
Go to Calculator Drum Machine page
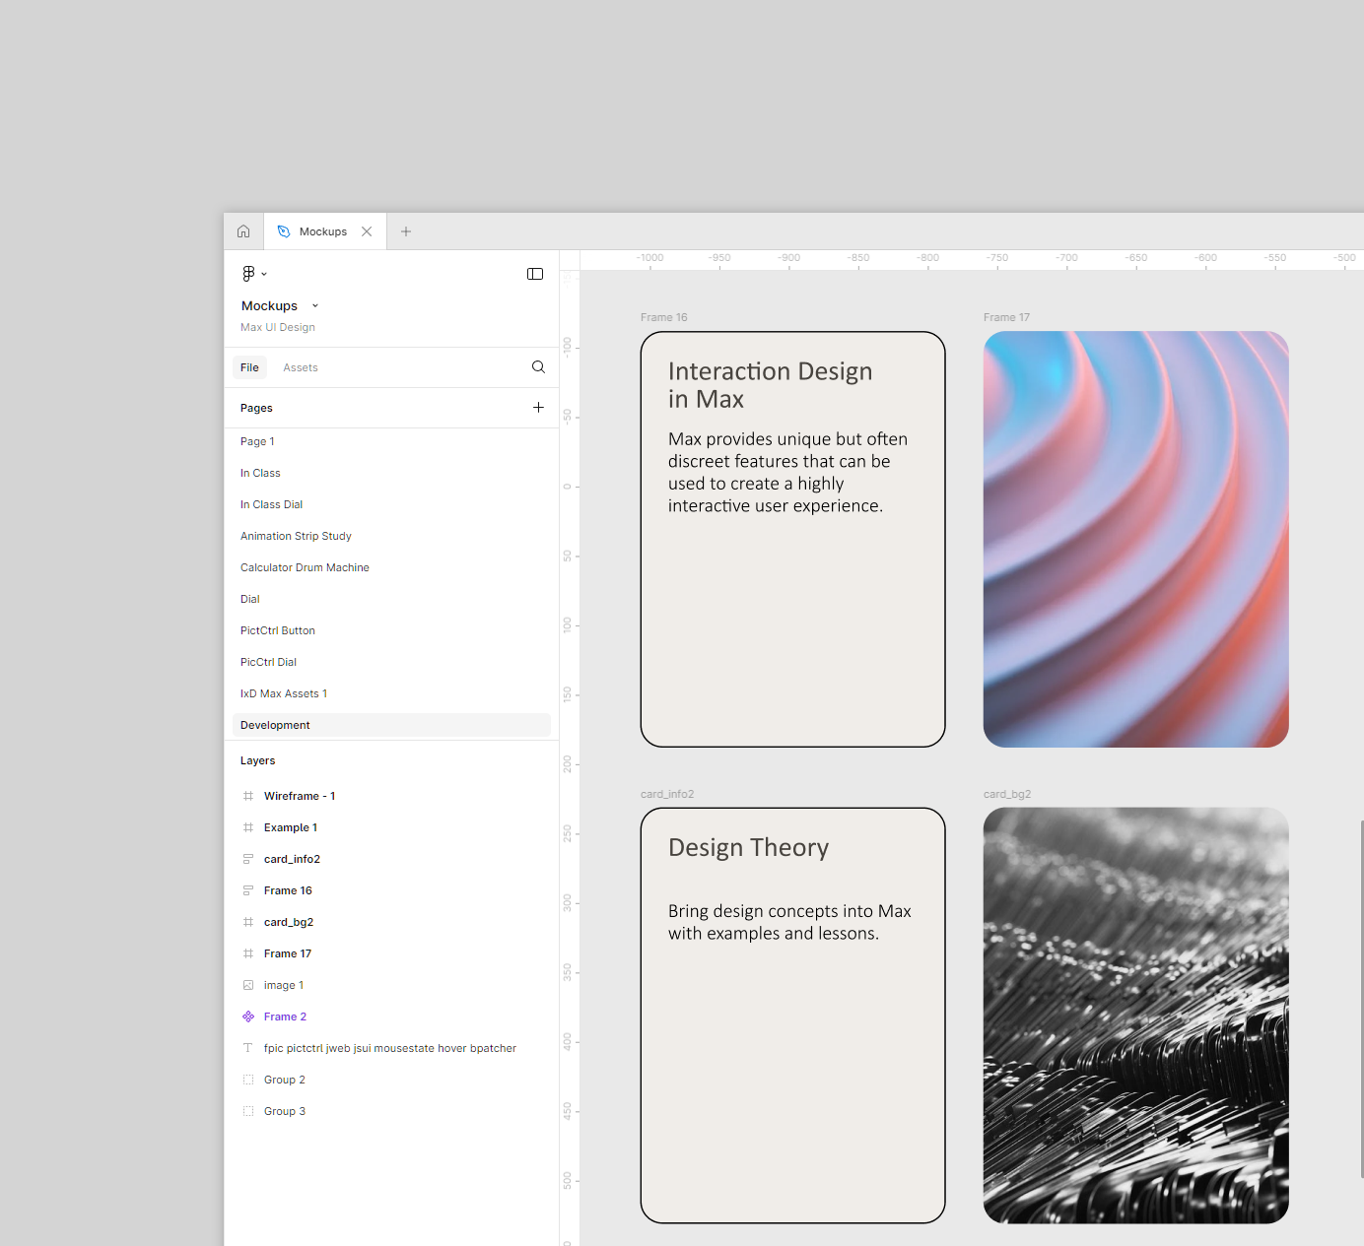point(305,567)
